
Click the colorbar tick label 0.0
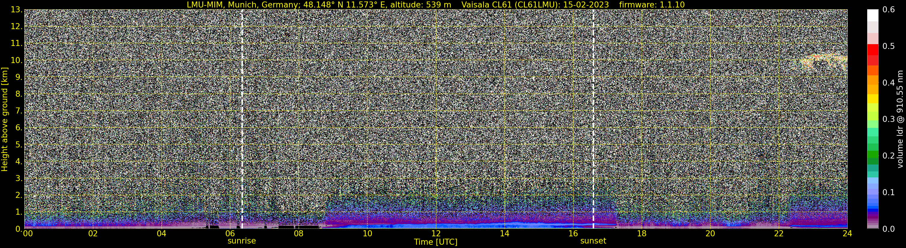coord(889,229)
